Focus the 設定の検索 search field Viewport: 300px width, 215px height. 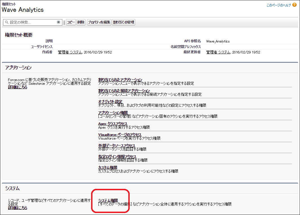click(32, 22)
